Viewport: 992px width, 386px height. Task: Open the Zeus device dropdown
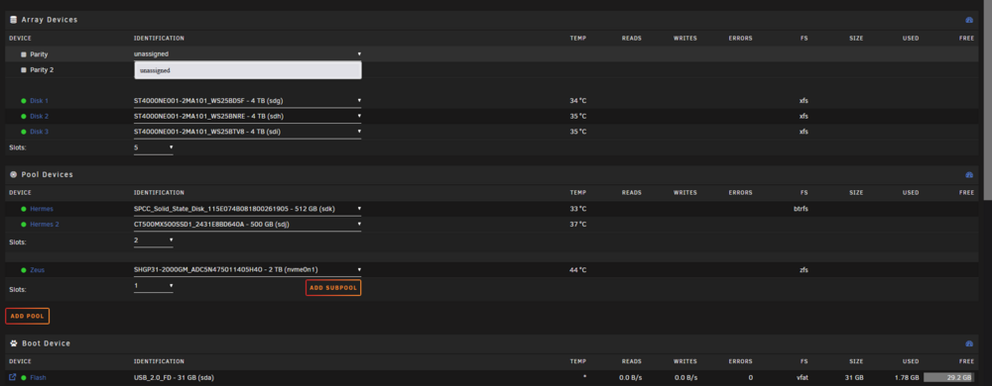247,270
